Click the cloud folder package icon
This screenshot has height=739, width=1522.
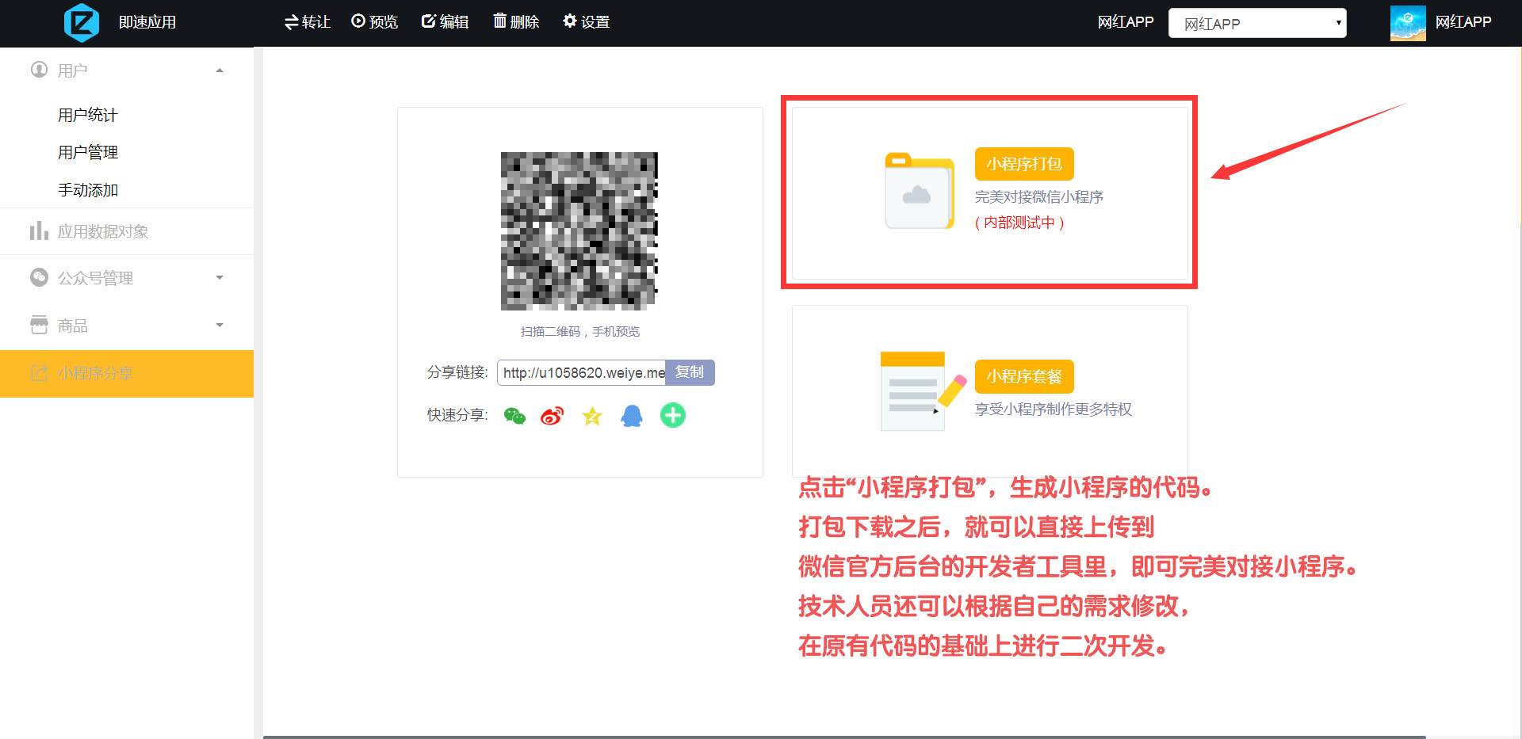[920, 190]
